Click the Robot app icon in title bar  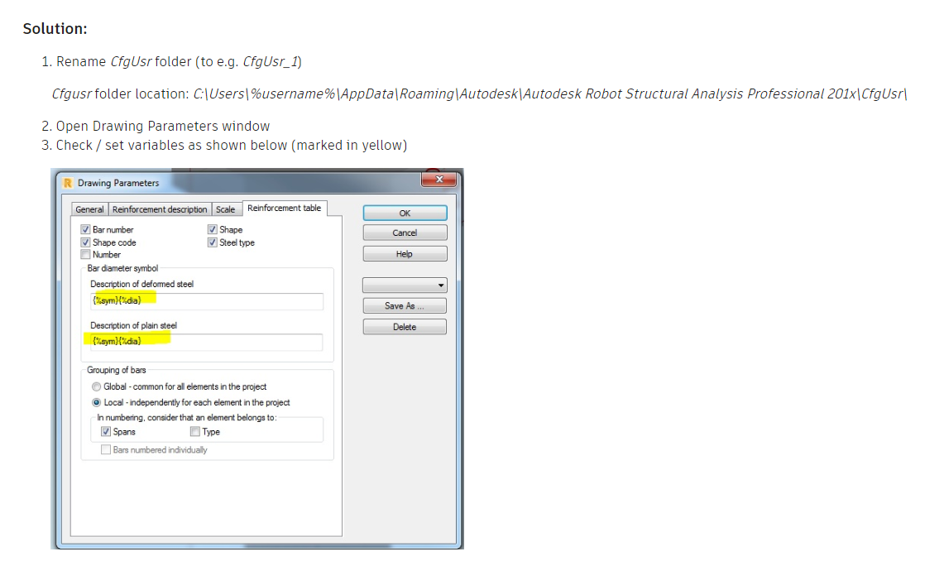(68, 183)
